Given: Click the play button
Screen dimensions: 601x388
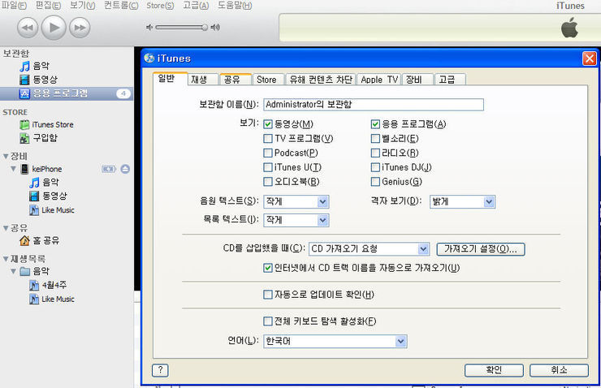Looking at the screenshot, I should click(x=54, y=28).
